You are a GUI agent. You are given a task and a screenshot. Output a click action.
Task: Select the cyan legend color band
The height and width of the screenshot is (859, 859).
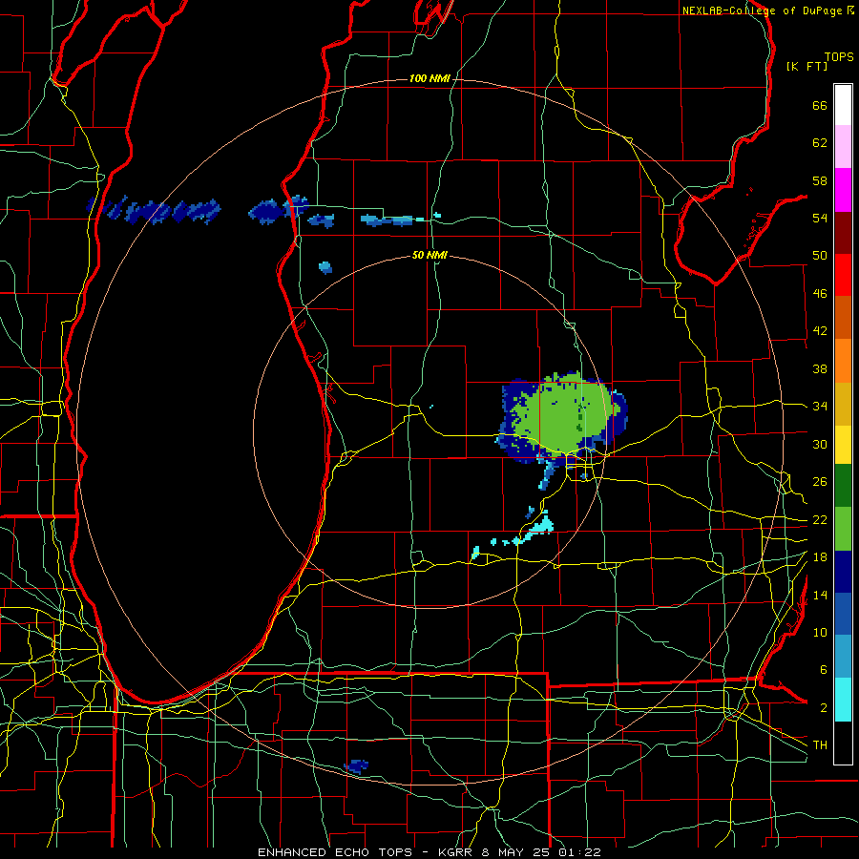point(843,700)
